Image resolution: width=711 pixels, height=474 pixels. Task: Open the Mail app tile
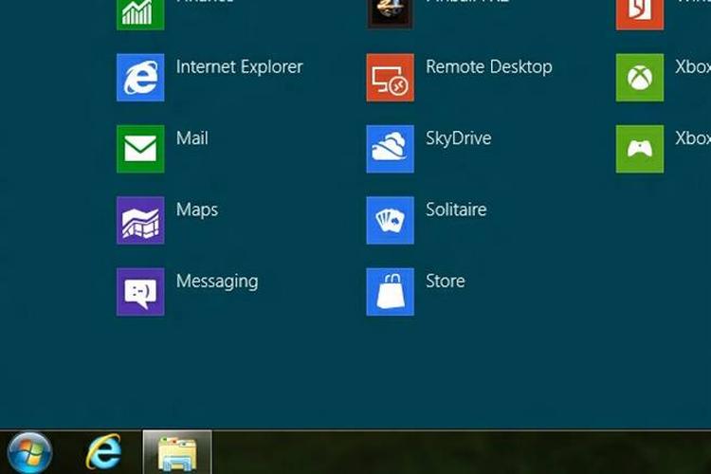[x=140, y=149]
